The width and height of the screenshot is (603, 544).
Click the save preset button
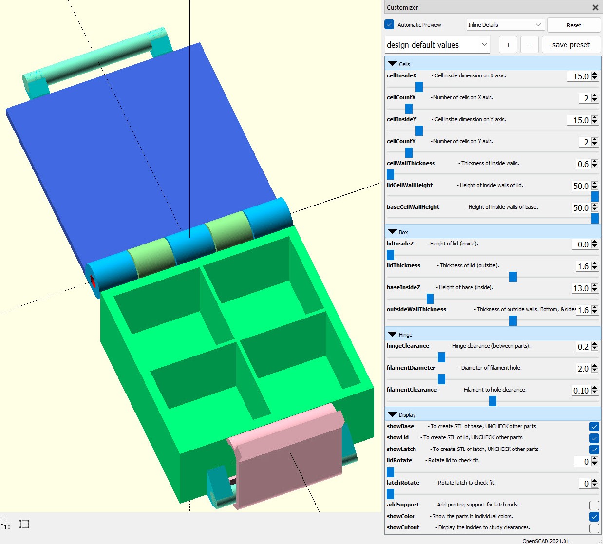click(571, 44)
